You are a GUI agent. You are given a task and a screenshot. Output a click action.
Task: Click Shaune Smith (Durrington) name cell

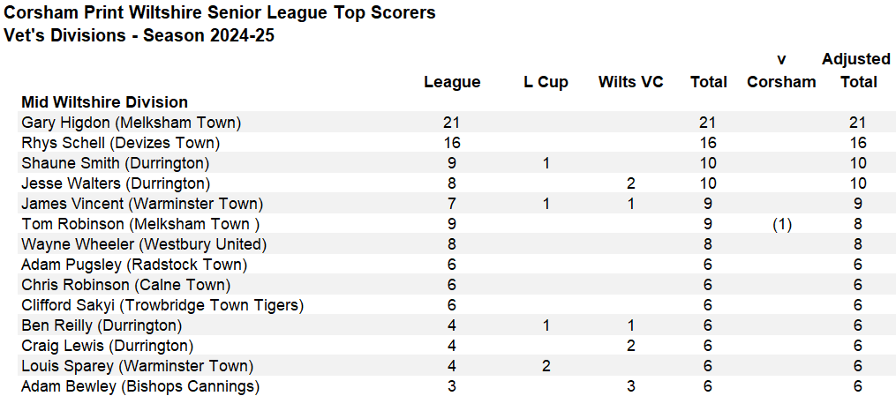point(116,163)
